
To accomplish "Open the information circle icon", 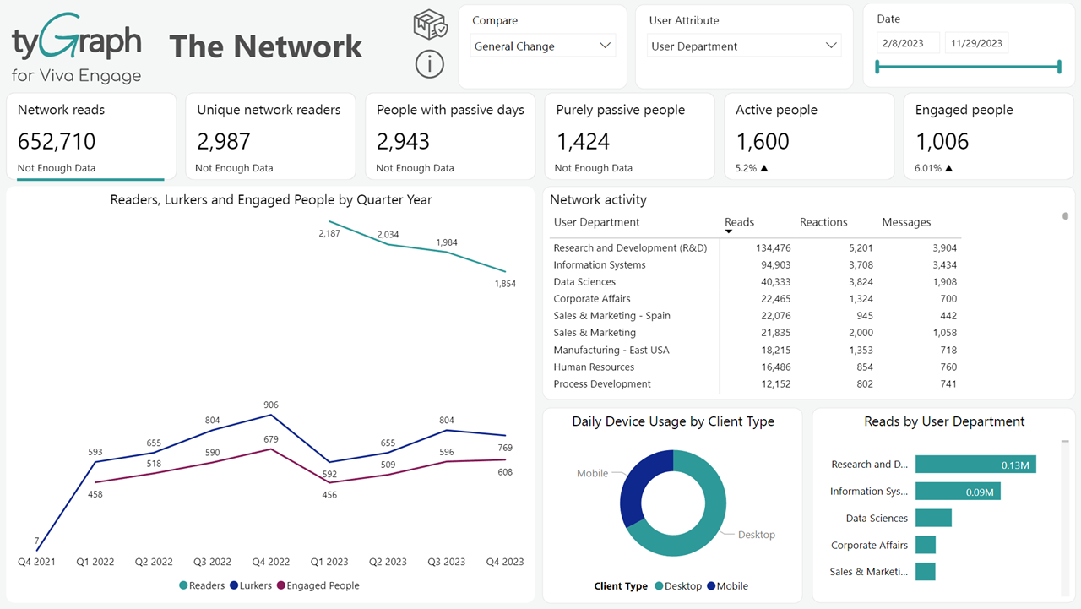I will [x=430, y=63].
